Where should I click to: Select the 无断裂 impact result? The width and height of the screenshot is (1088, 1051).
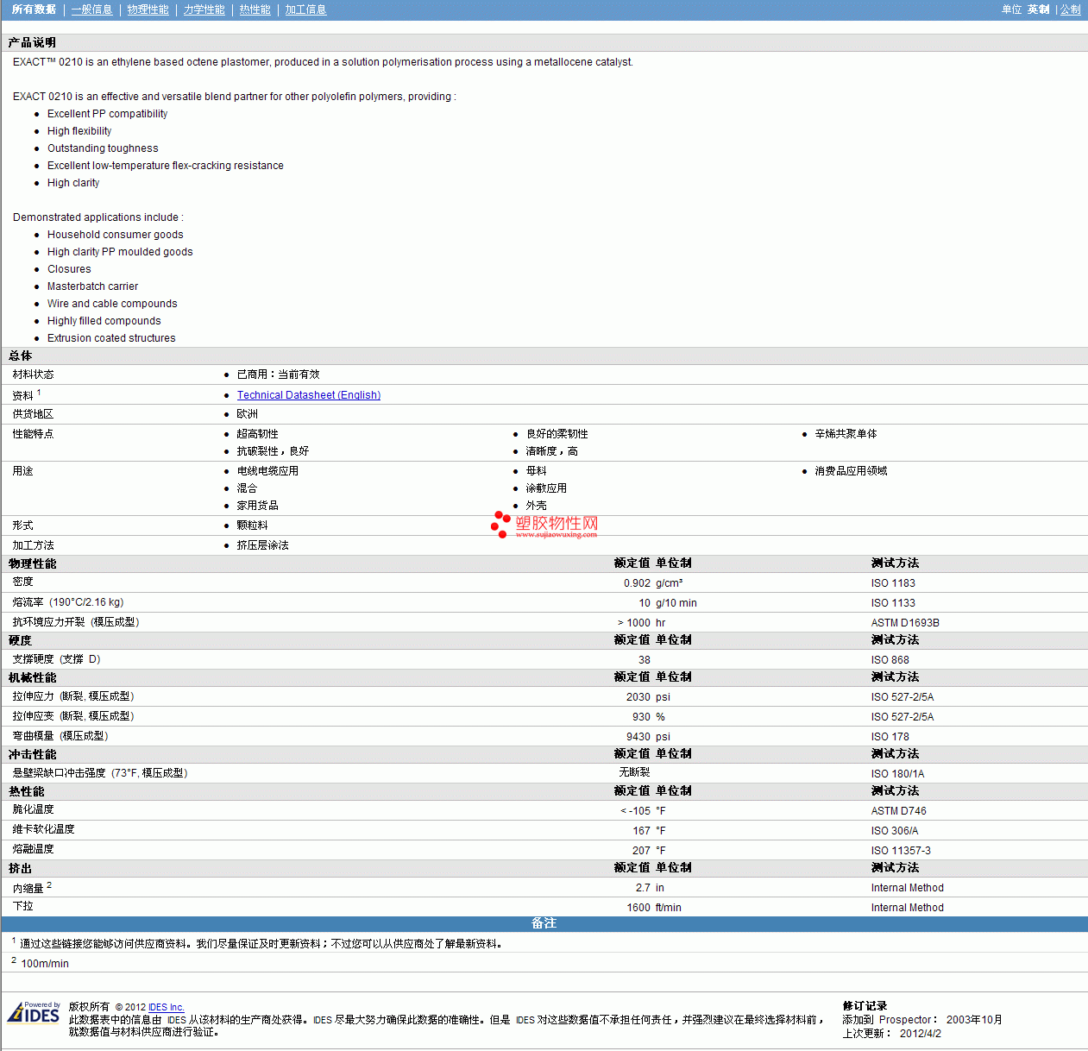(x=634, y=772)
